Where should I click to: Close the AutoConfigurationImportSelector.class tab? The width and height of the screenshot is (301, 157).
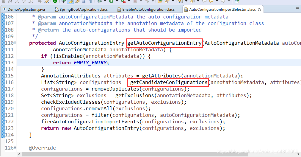[x=260, y=9]
